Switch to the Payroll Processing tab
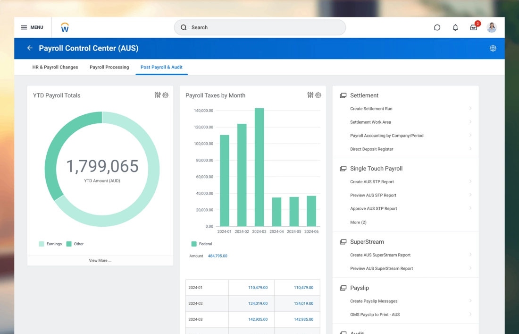This screenshot has width=519, height=334. (x=109, y=67)
